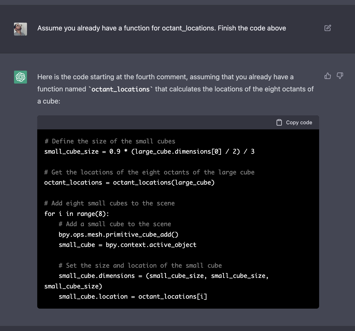Click the "for i in range(8):" line
Screen dimensions: 355x331
coord(77,214)
